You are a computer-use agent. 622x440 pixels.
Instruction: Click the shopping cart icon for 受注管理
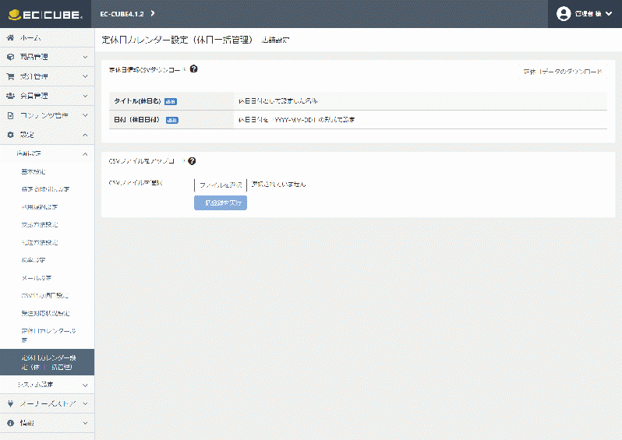click(11, 76)
